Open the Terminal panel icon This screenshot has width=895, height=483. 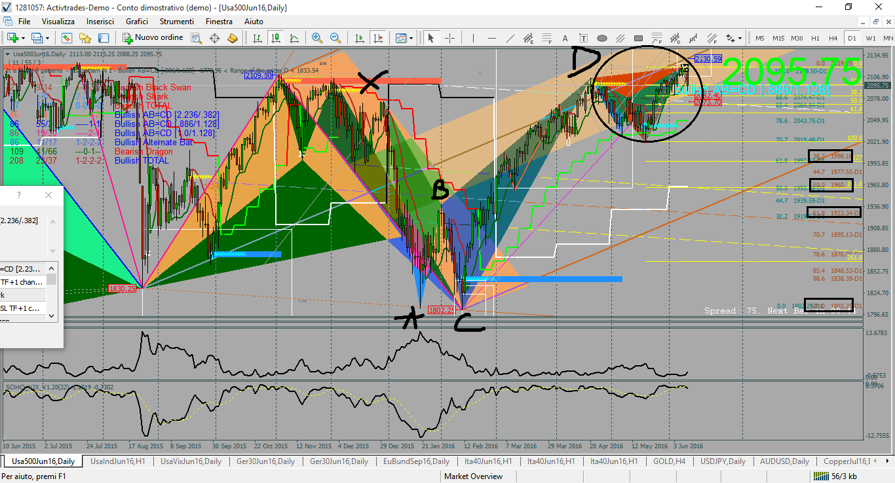[x=104, y=38]
